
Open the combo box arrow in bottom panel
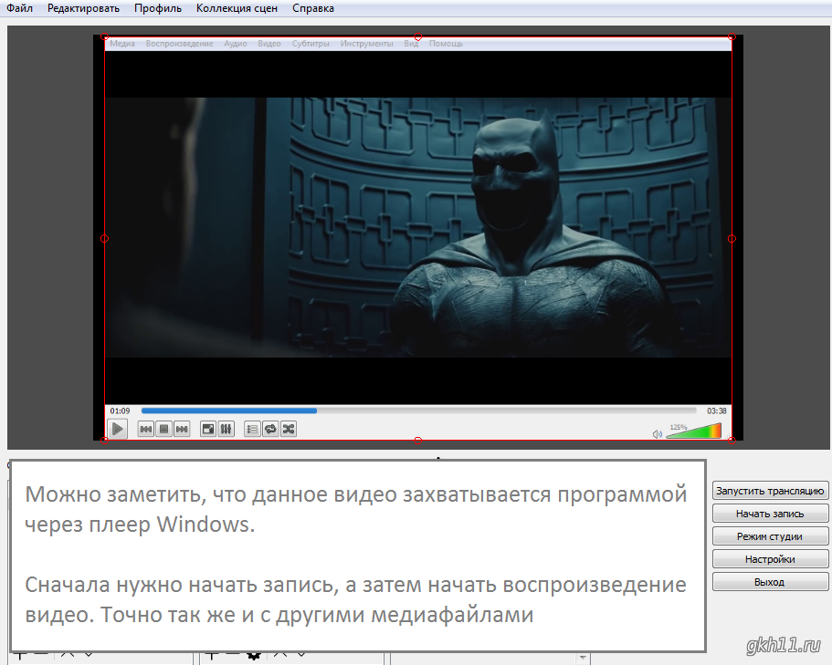click(x=583, y=658)
